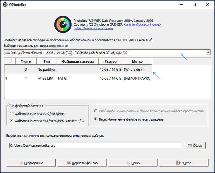Open the https://www.cgsecurity.org link
Viewport: 215px width, 173px height.
point(94,28)
